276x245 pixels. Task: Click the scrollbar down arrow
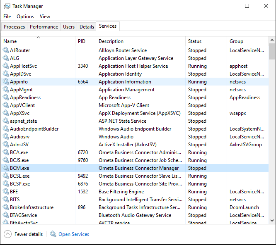(x=272, y=221)
